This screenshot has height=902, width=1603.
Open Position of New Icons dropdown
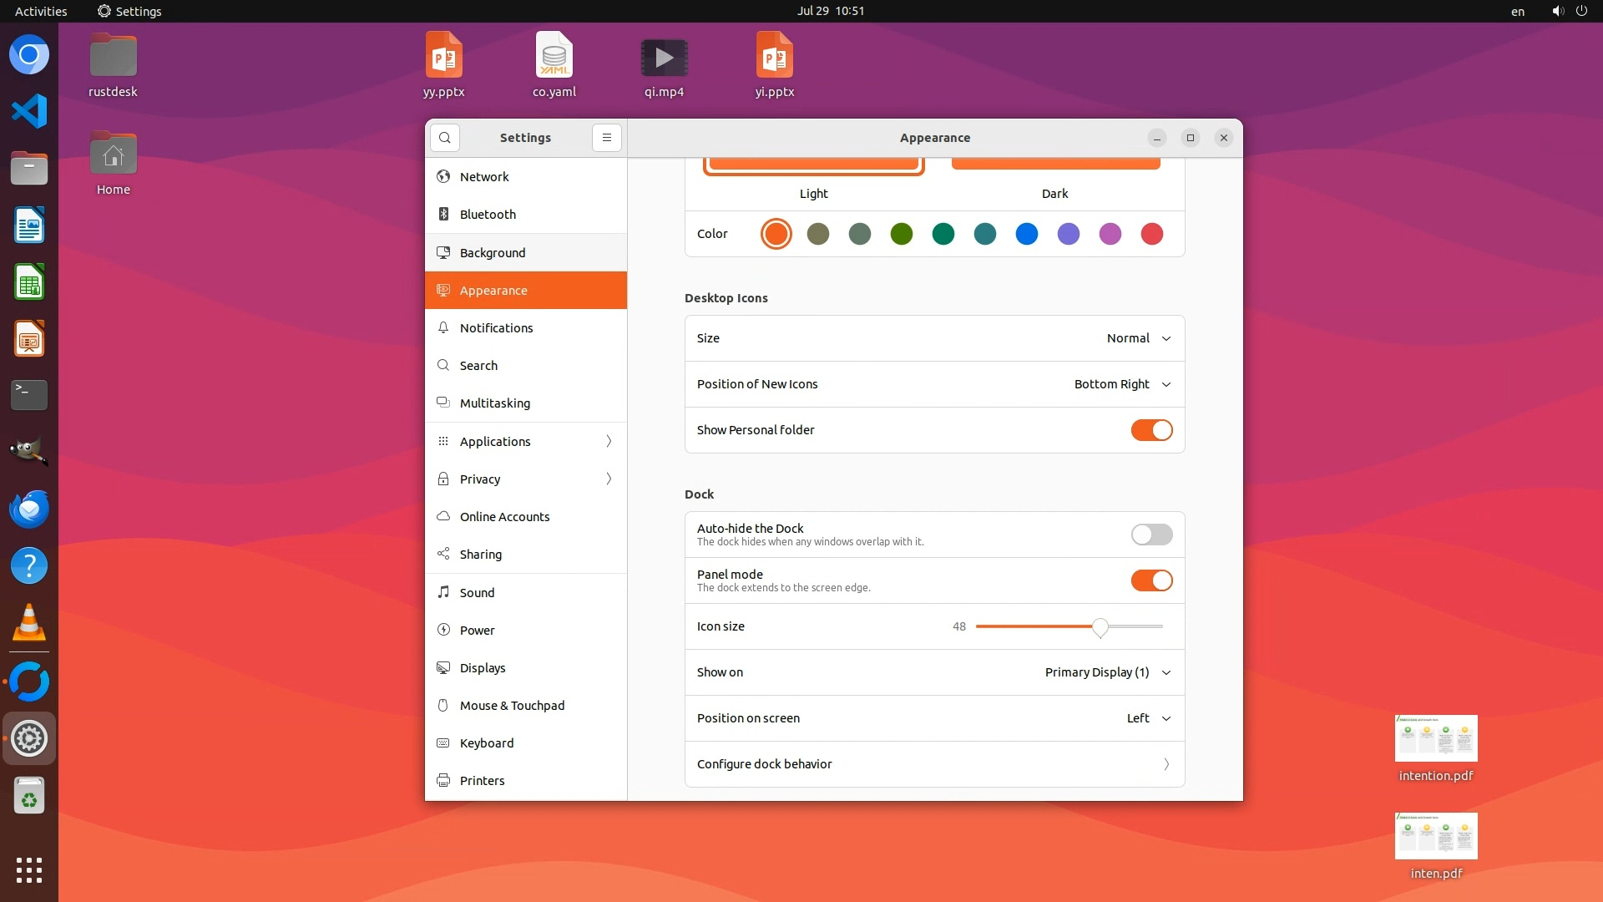[x=1122, y=384]
